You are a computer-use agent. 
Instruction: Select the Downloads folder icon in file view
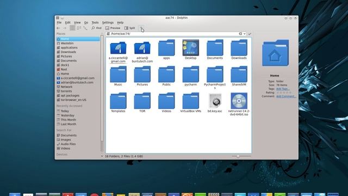click(x=239, y=47)
